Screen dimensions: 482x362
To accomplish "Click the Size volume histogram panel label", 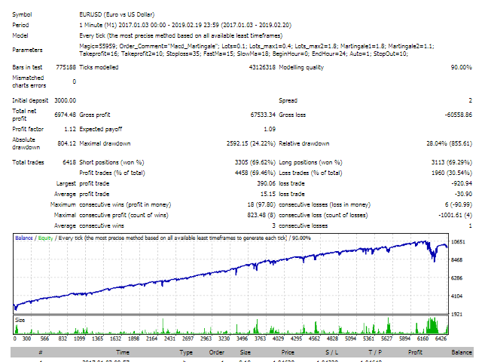I will coord(21,319).
